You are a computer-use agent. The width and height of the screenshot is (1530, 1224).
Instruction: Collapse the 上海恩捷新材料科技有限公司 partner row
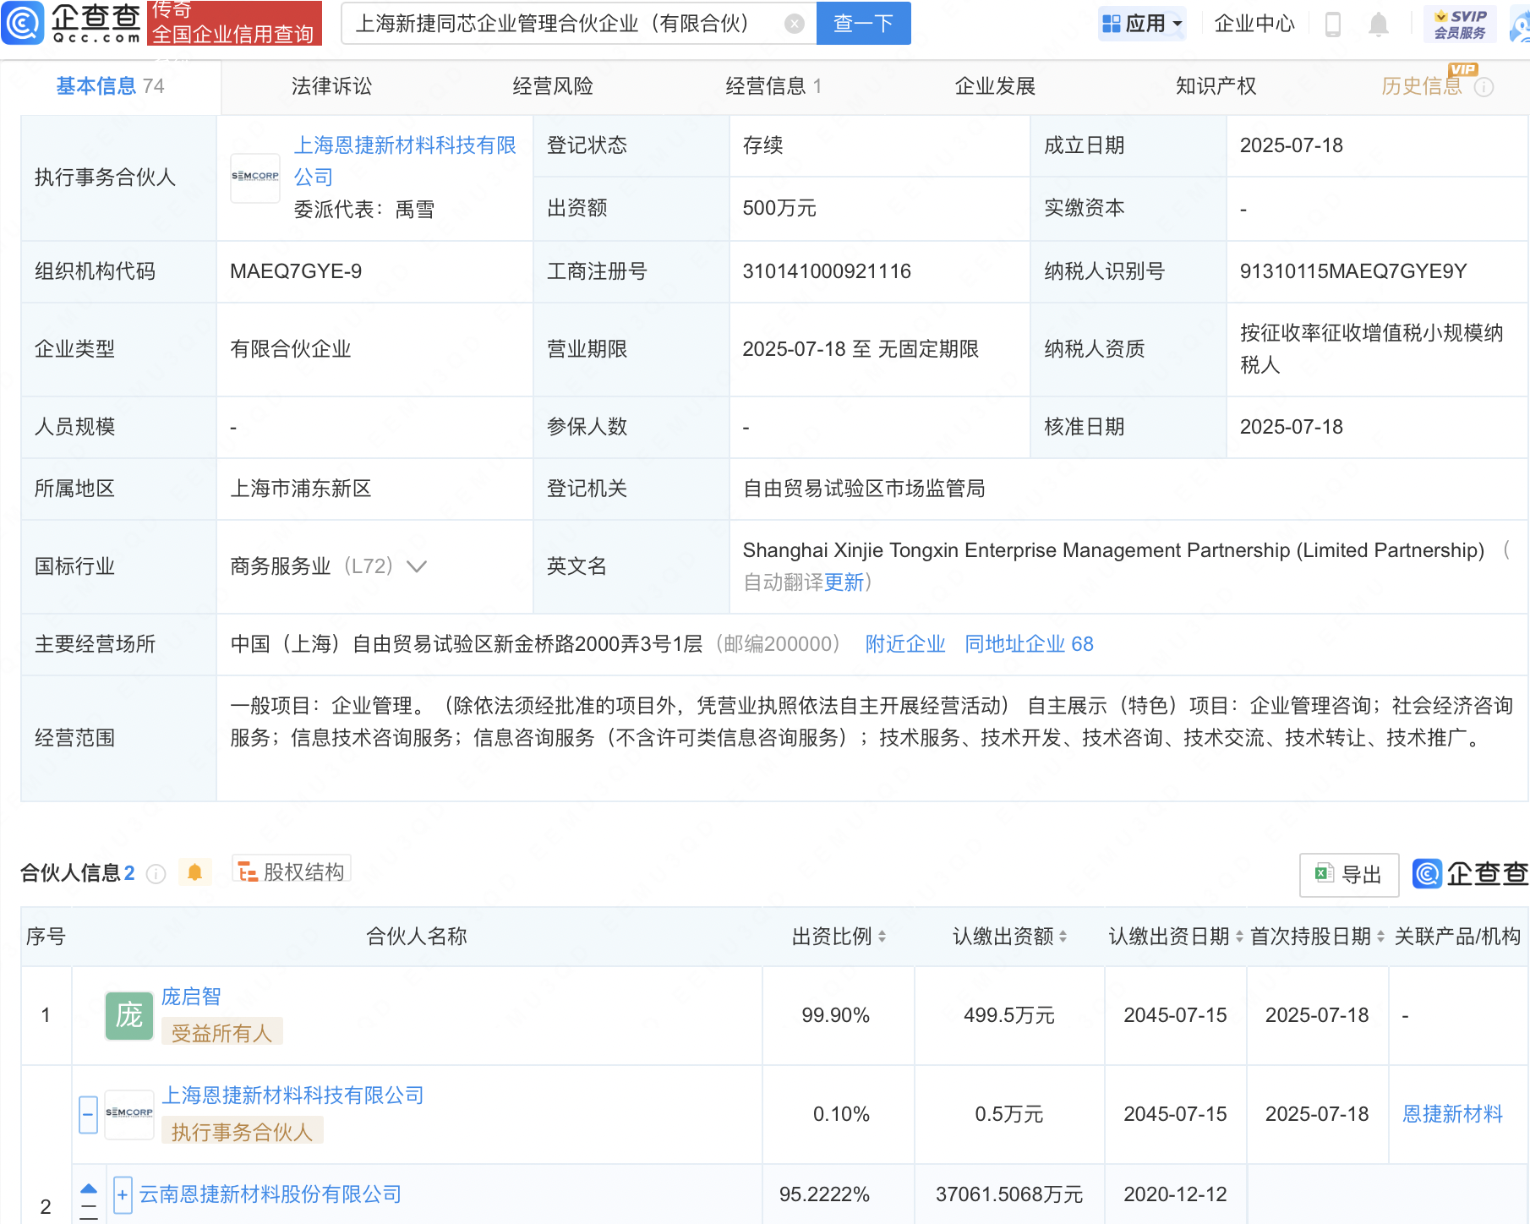(x=88, y=1114)
